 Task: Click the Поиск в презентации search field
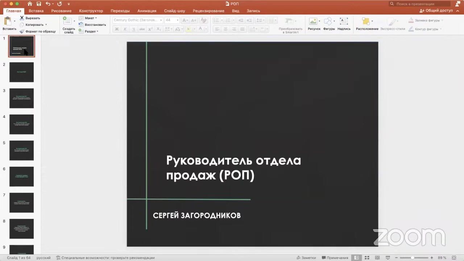(x=419, y=4)
